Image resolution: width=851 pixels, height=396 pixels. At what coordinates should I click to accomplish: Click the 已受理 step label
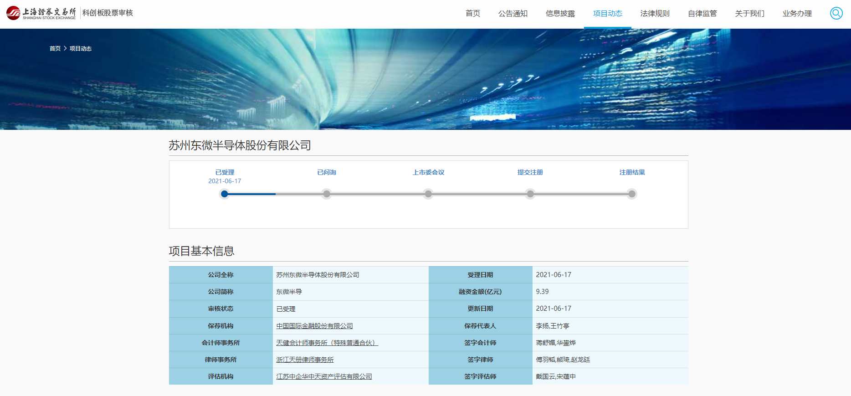coord(225,172)
